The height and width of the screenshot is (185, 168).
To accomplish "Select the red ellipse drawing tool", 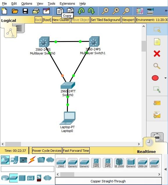I will pos(155,78).
